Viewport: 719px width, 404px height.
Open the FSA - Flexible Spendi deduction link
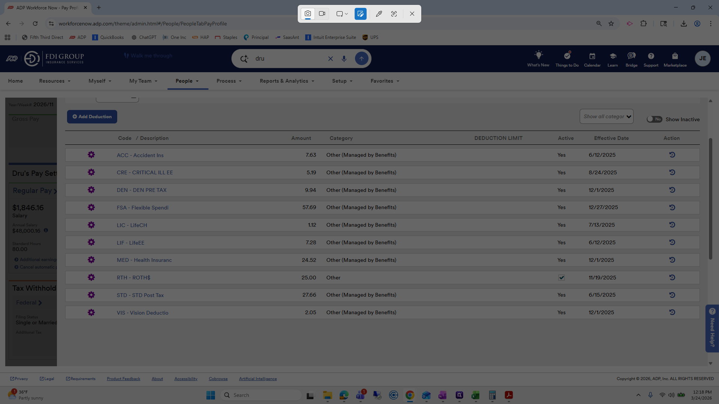click(142, 208)
